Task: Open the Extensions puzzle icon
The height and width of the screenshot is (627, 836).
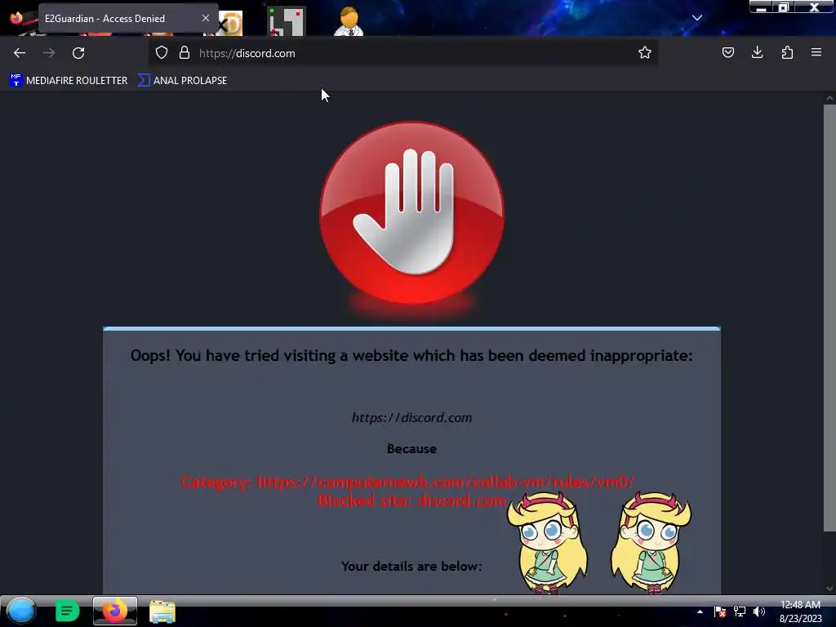Action: [x=787, y=52]
